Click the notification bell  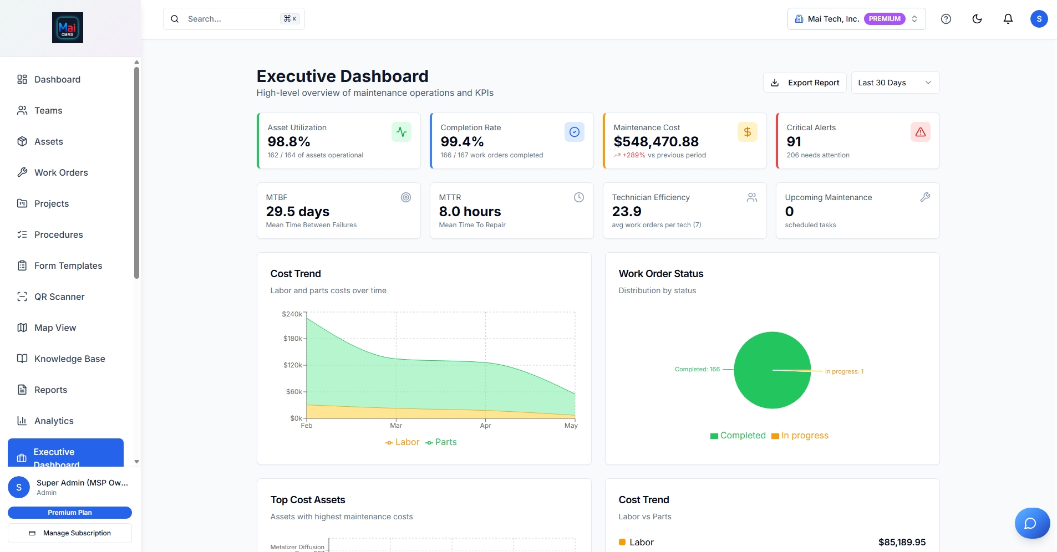(1008, 18)
